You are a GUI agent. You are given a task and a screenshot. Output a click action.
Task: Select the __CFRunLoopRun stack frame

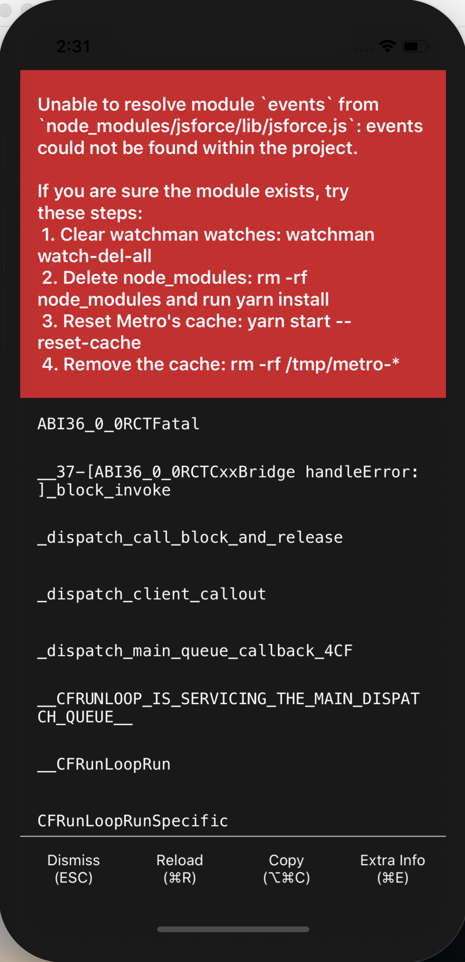click(x=104, y=764)
